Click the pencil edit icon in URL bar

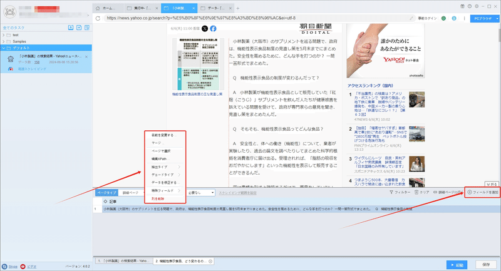pyautogui.click(x=411, y=18)
